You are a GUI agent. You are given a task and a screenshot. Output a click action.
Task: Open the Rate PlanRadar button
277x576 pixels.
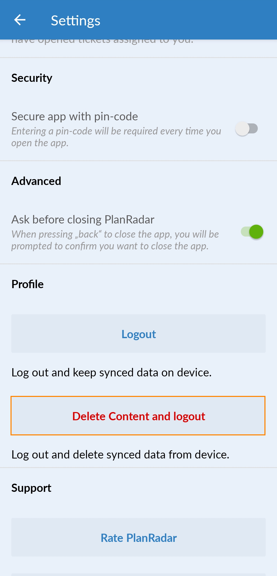coord(138,537)
